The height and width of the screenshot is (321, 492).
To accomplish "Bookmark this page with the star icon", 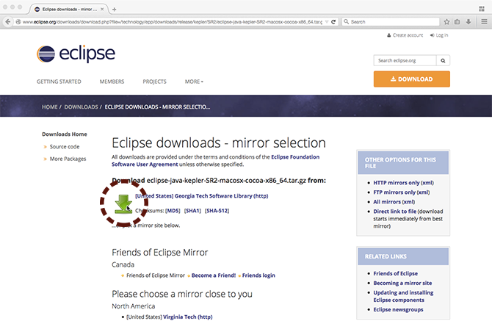I will (x=446, y=21).
